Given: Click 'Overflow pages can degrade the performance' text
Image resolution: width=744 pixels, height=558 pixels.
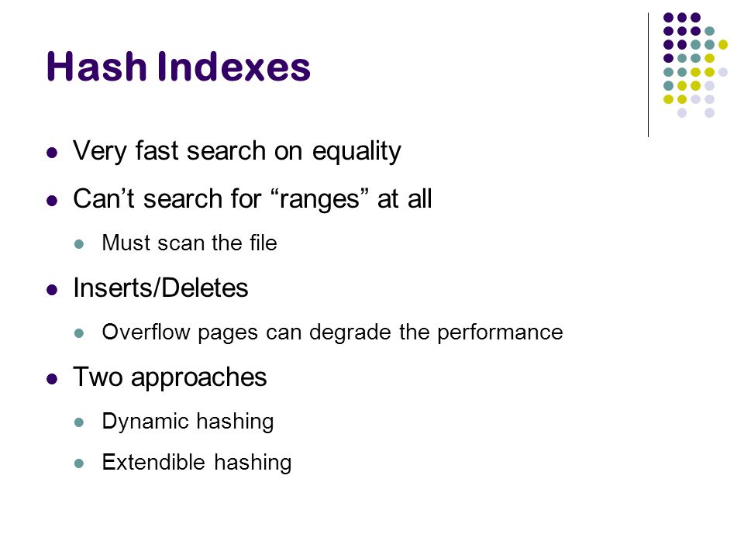Looking at the screenshot, I should [332, 332].
